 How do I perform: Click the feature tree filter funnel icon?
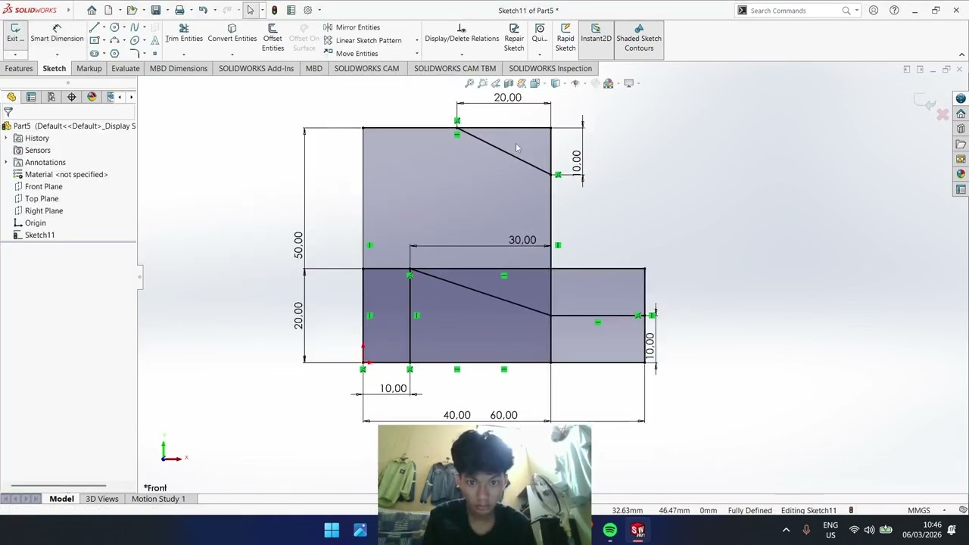tap(8, 112)
